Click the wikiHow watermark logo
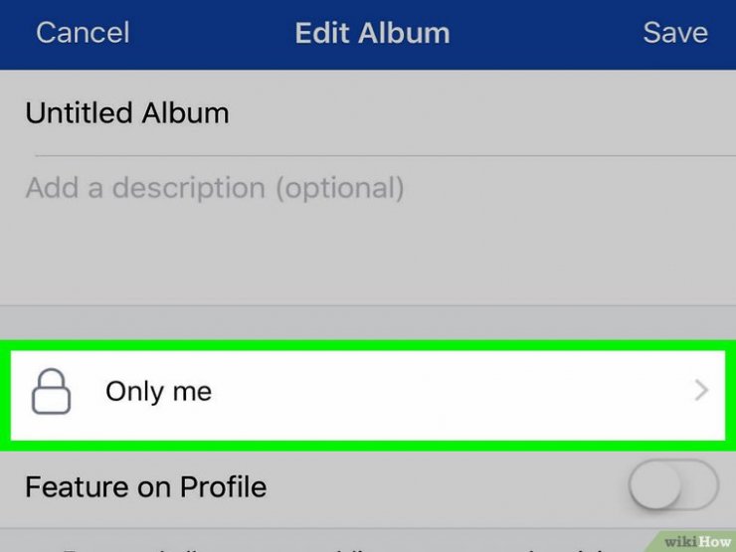 (x=697, y=542)
